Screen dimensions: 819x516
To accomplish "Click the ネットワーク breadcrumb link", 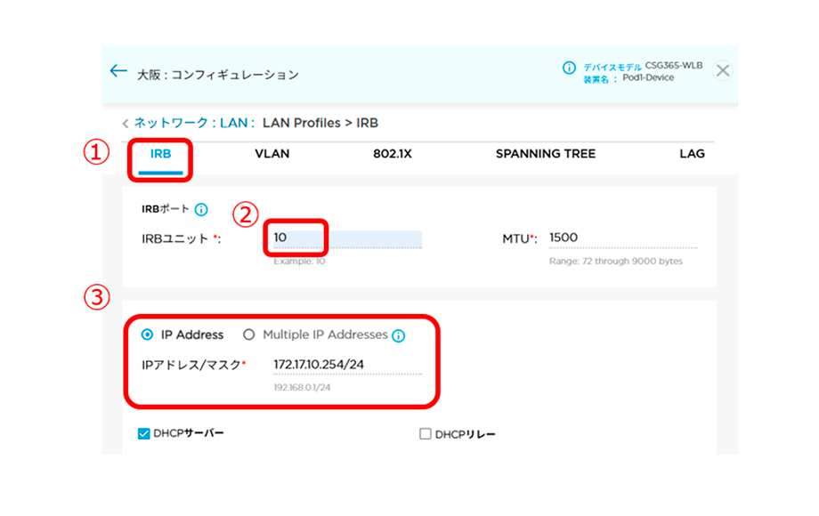I will pyautogui.click(x=171, y=123).
